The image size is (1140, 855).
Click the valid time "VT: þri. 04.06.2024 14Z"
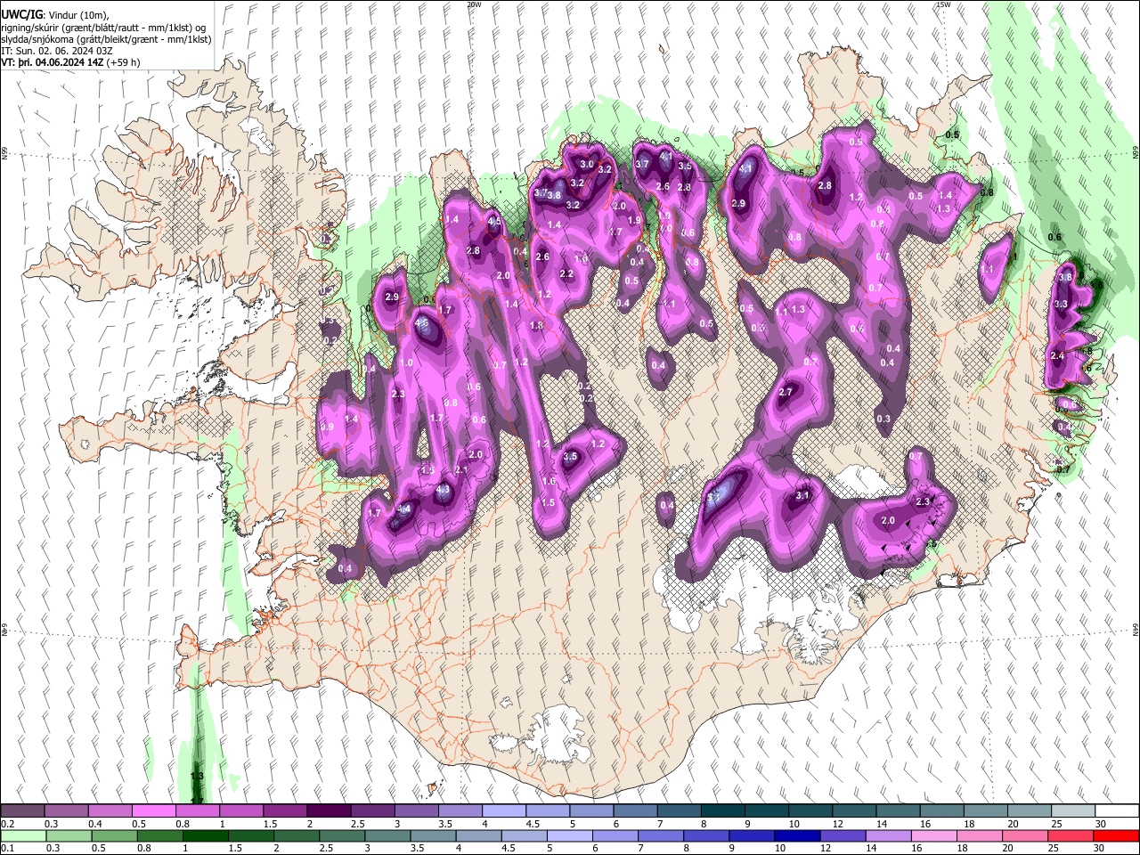tap(52, 63)
